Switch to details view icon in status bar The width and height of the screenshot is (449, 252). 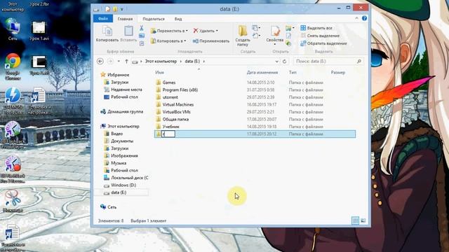pos(355,220)
